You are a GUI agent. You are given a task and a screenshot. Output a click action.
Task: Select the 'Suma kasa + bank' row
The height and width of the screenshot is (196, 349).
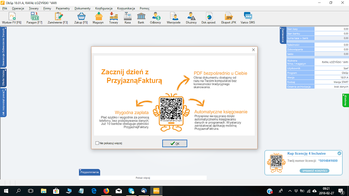tap(318, 38)
